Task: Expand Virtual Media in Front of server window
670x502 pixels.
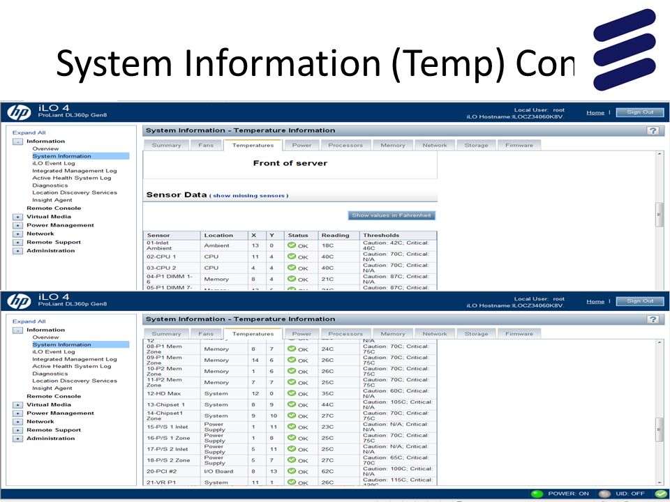Action: point(17,217)
